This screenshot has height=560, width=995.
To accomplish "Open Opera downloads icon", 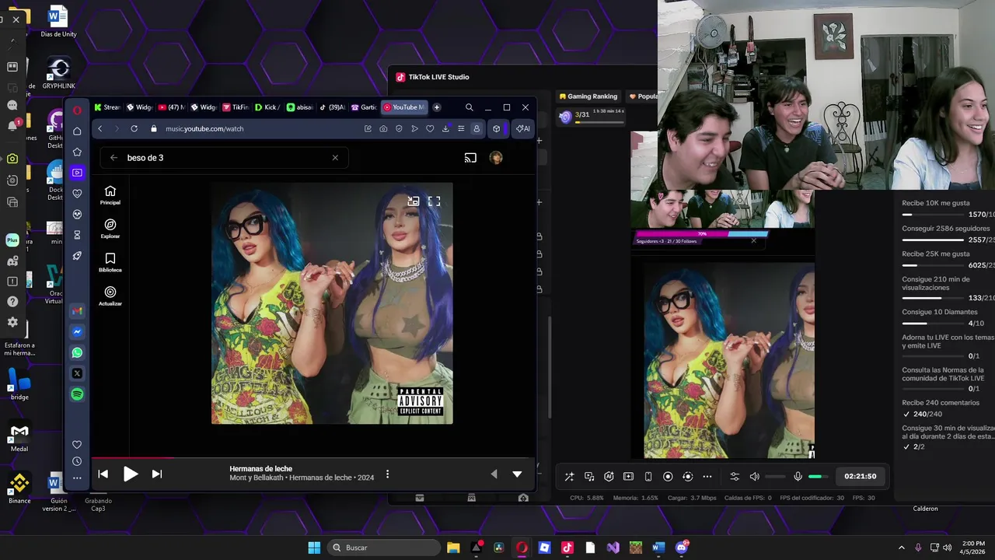I will click(x=445, y=128).
